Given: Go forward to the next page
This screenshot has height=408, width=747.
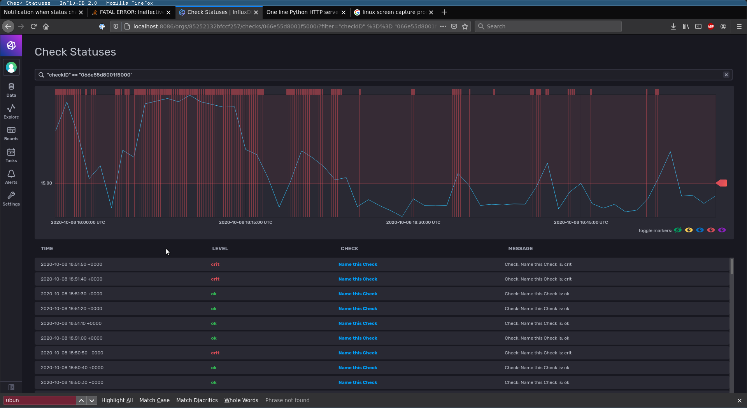Looking at the screenshot, I should [21, 26].
